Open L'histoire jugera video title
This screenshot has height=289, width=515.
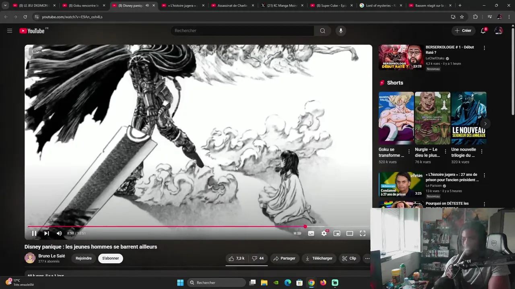pyautogui.click(x=452, y=177)
